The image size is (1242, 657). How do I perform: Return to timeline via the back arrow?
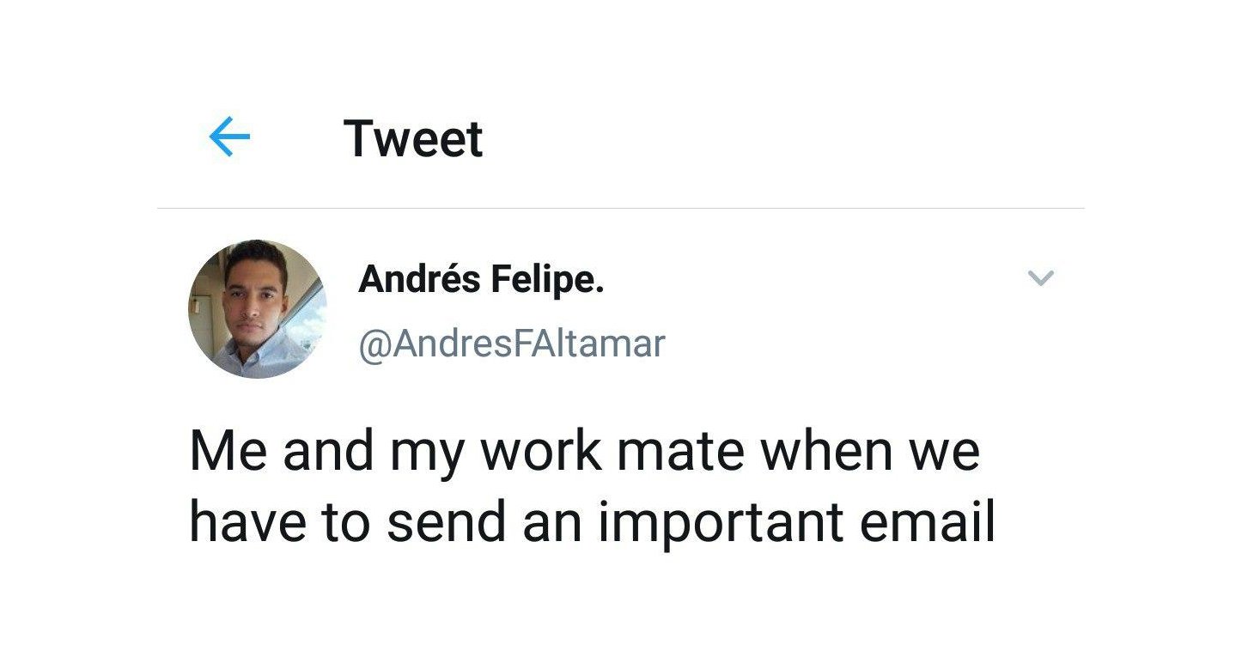point(229,137)
